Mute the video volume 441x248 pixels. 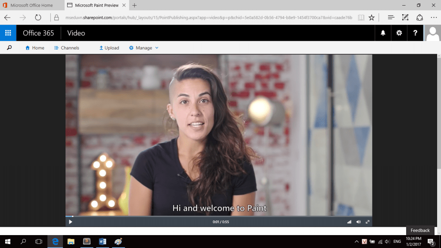click(x=358, y=222)
